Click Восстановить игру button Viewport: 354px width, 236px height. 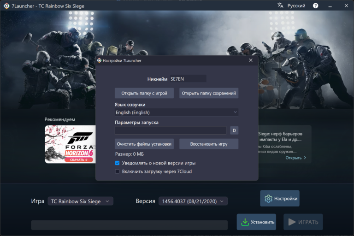click(209, 144)
